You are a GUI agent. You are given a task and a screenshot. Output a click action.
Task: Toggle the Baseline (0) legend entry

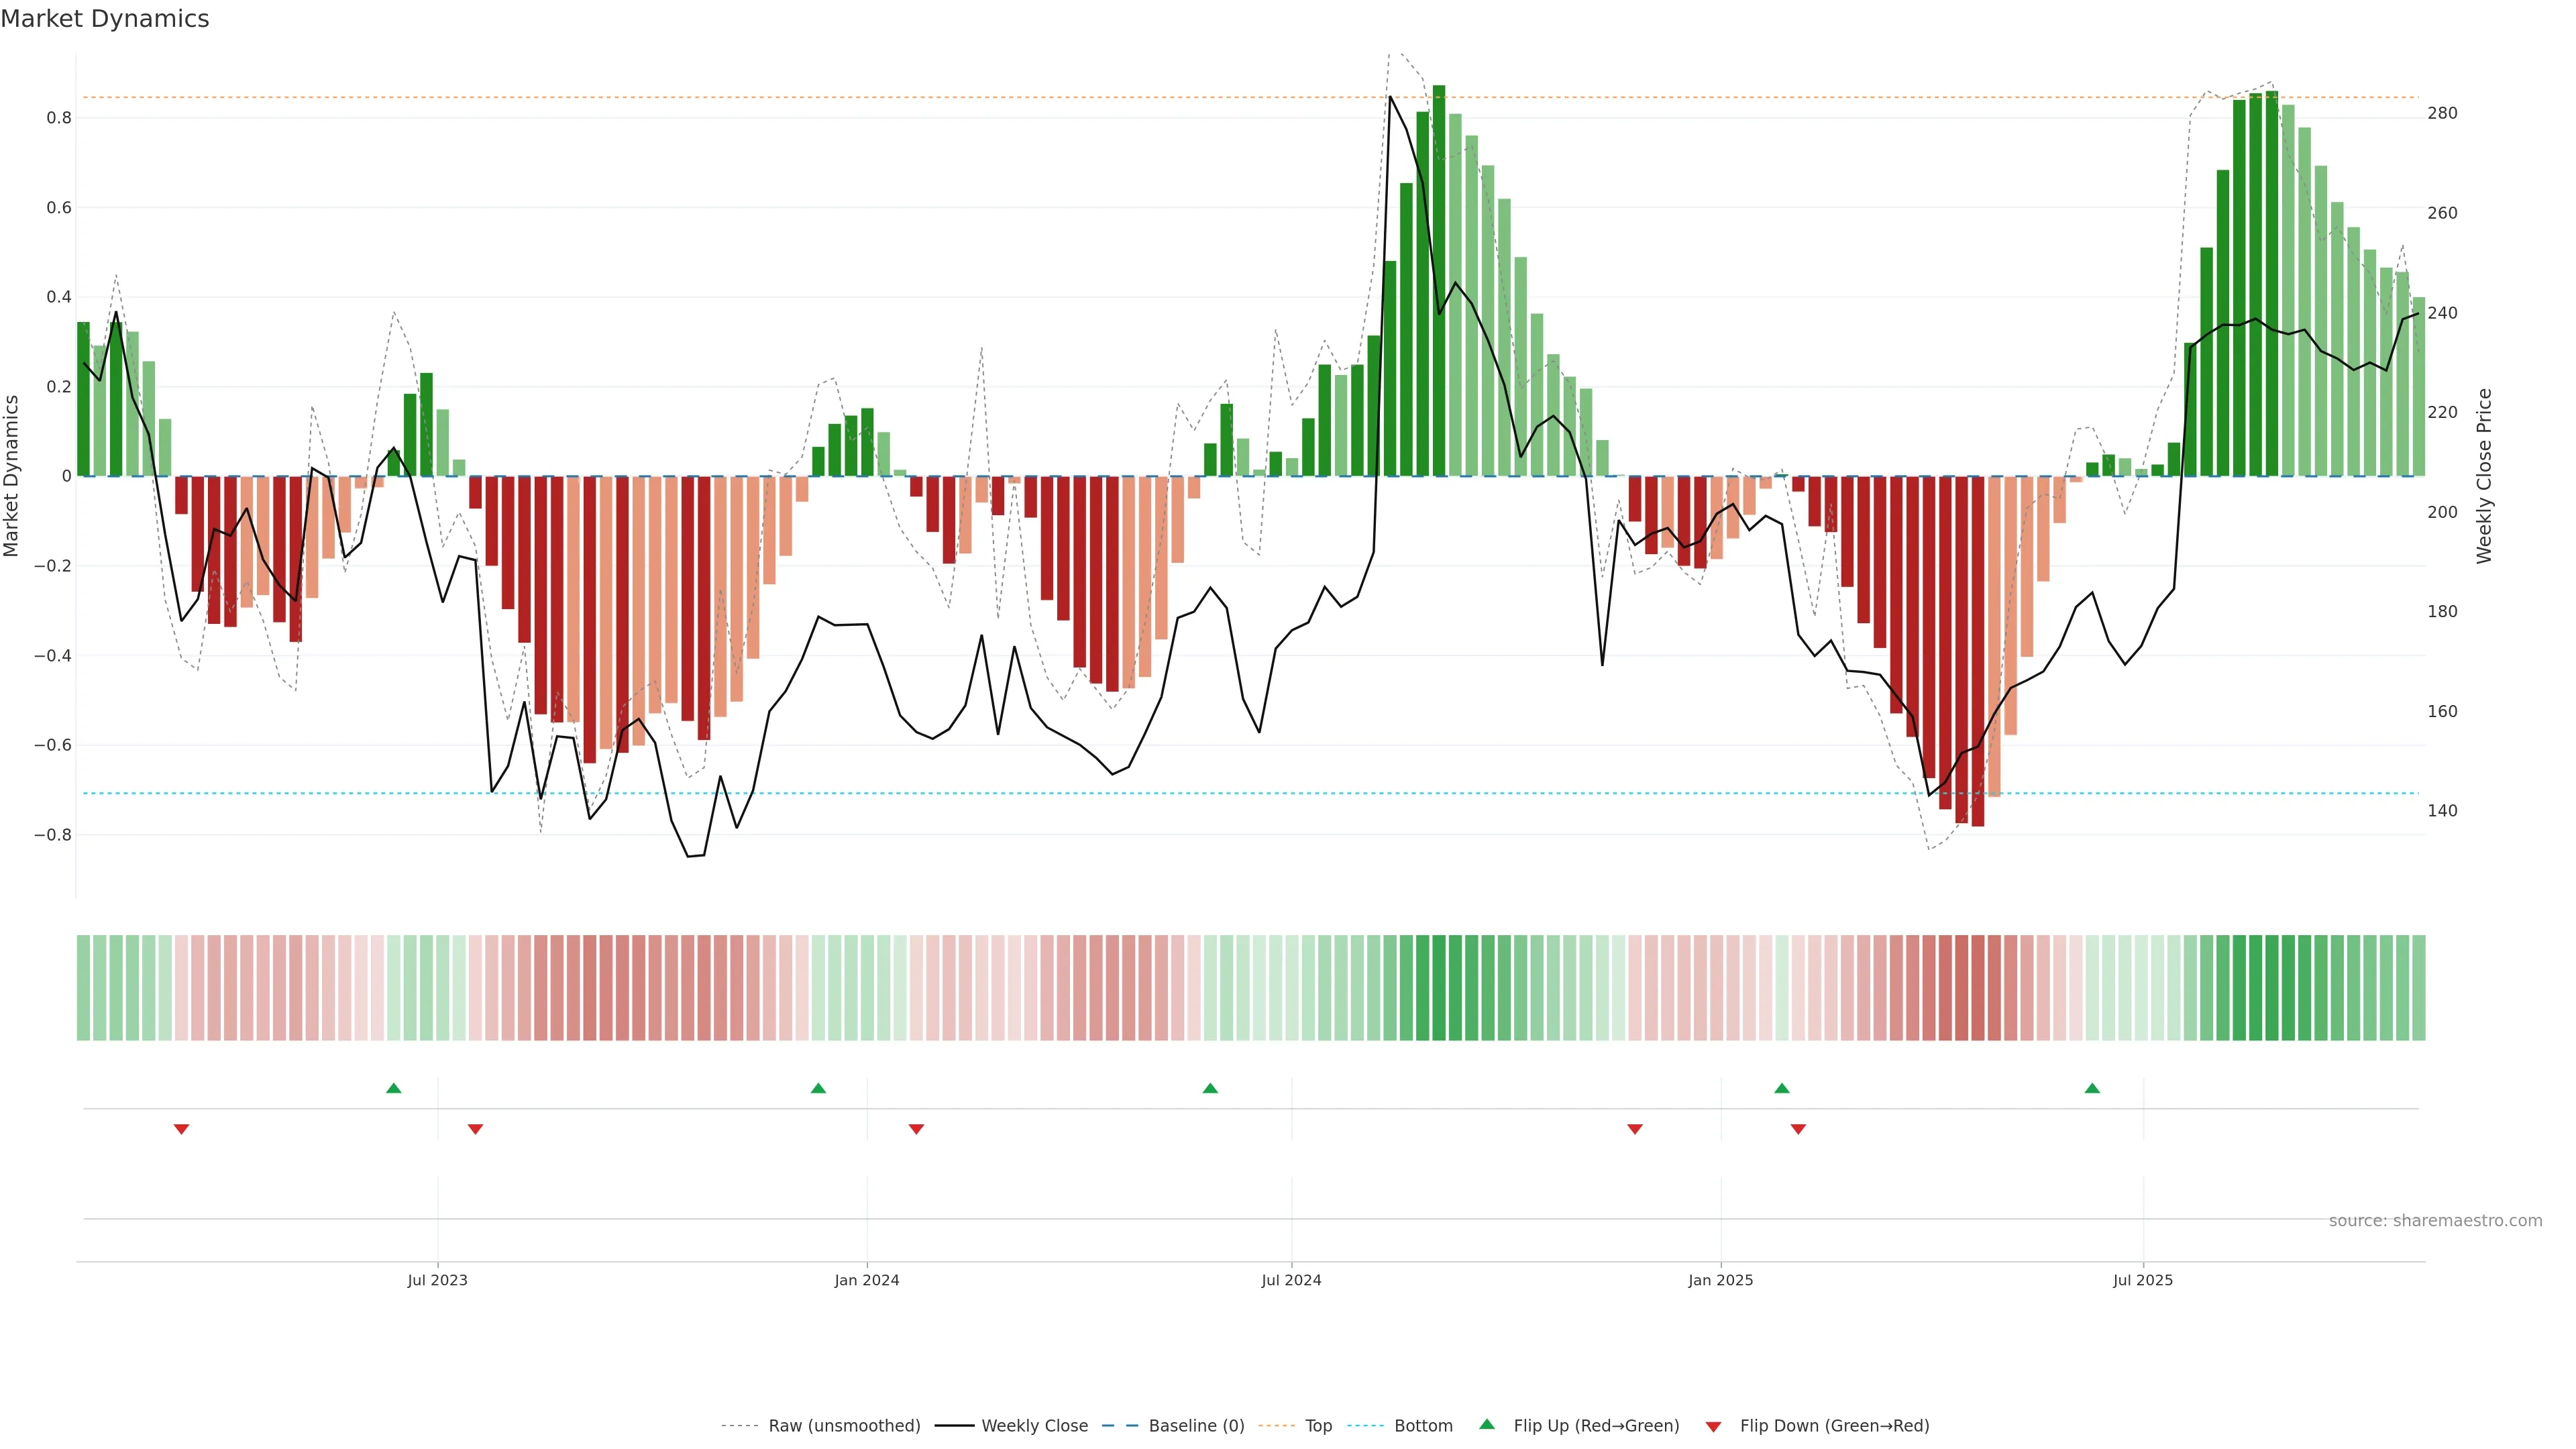point(1196,1426)
